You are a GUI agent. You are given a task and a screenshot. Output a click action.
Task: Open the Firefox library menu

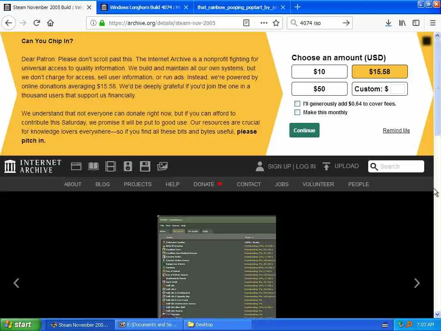[402, 23]
